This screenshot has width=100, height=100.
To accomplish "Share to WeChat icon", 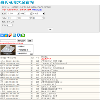I will click(23, 35).
